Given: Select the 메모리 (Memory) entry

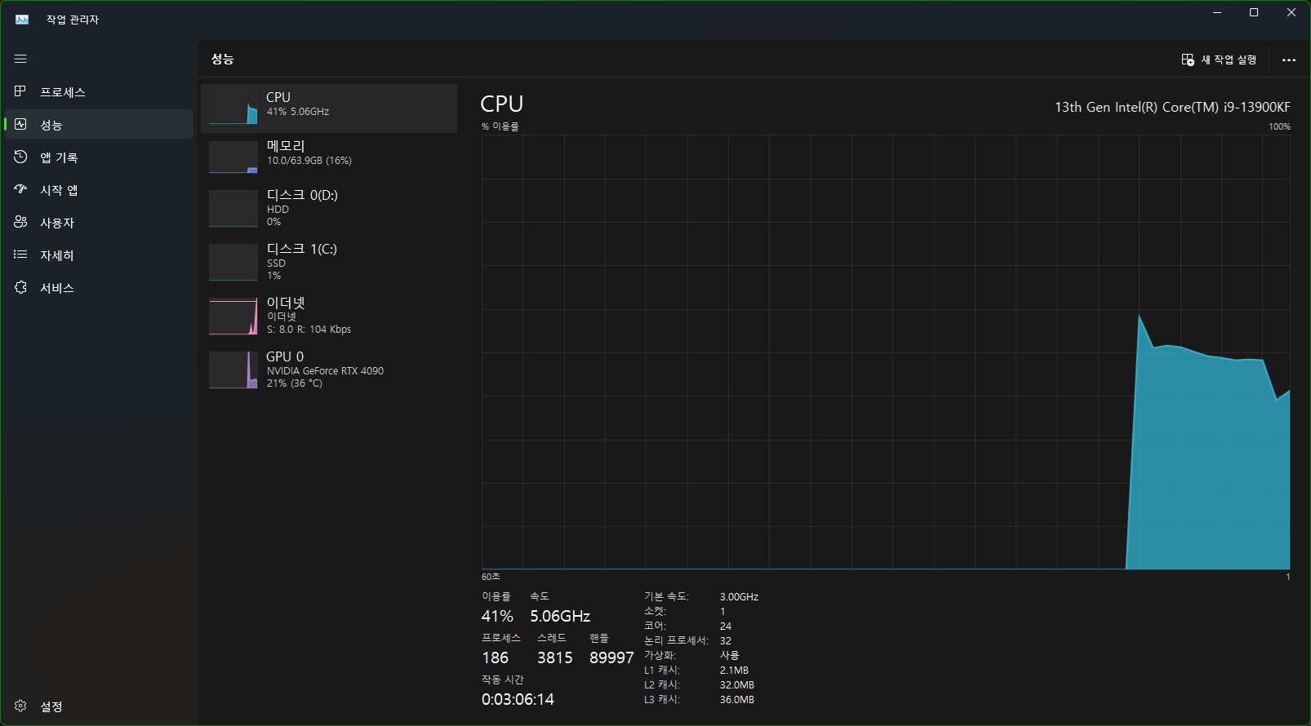Looking at the screenshot, I should point(328,157).
